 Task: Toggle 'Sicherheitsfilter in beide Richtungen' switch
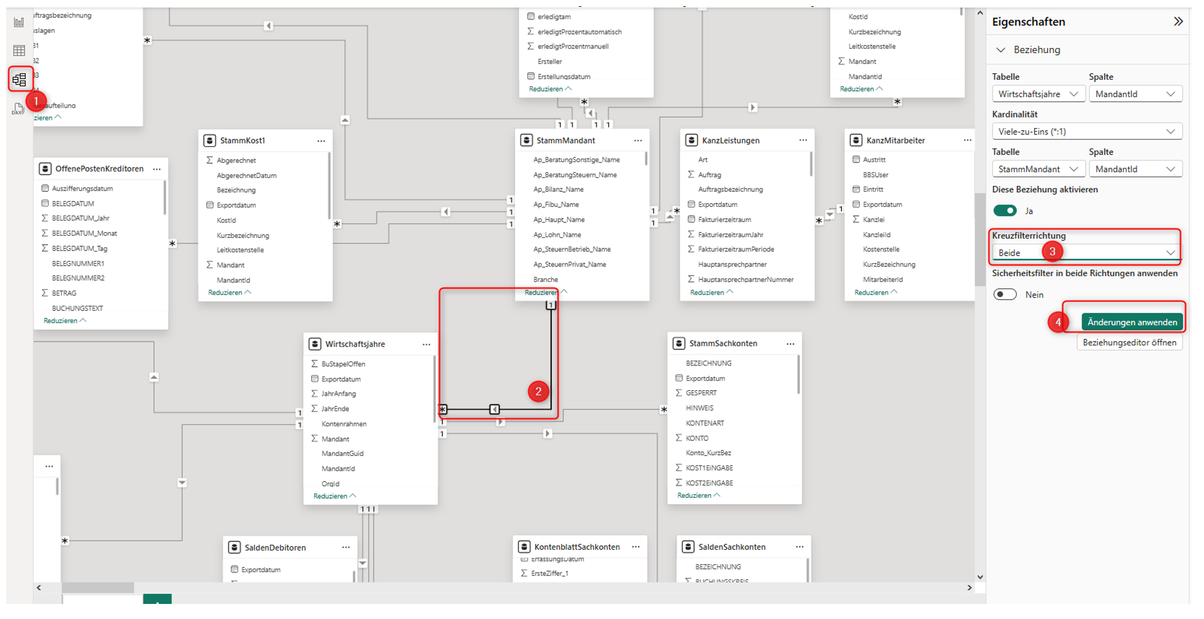[x=1005, y=294]
